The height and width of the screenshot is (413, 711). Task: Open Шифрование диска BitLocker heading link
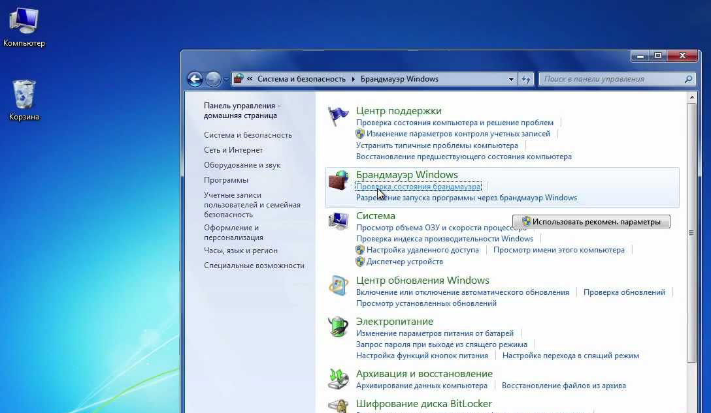[x=424, y=403]
